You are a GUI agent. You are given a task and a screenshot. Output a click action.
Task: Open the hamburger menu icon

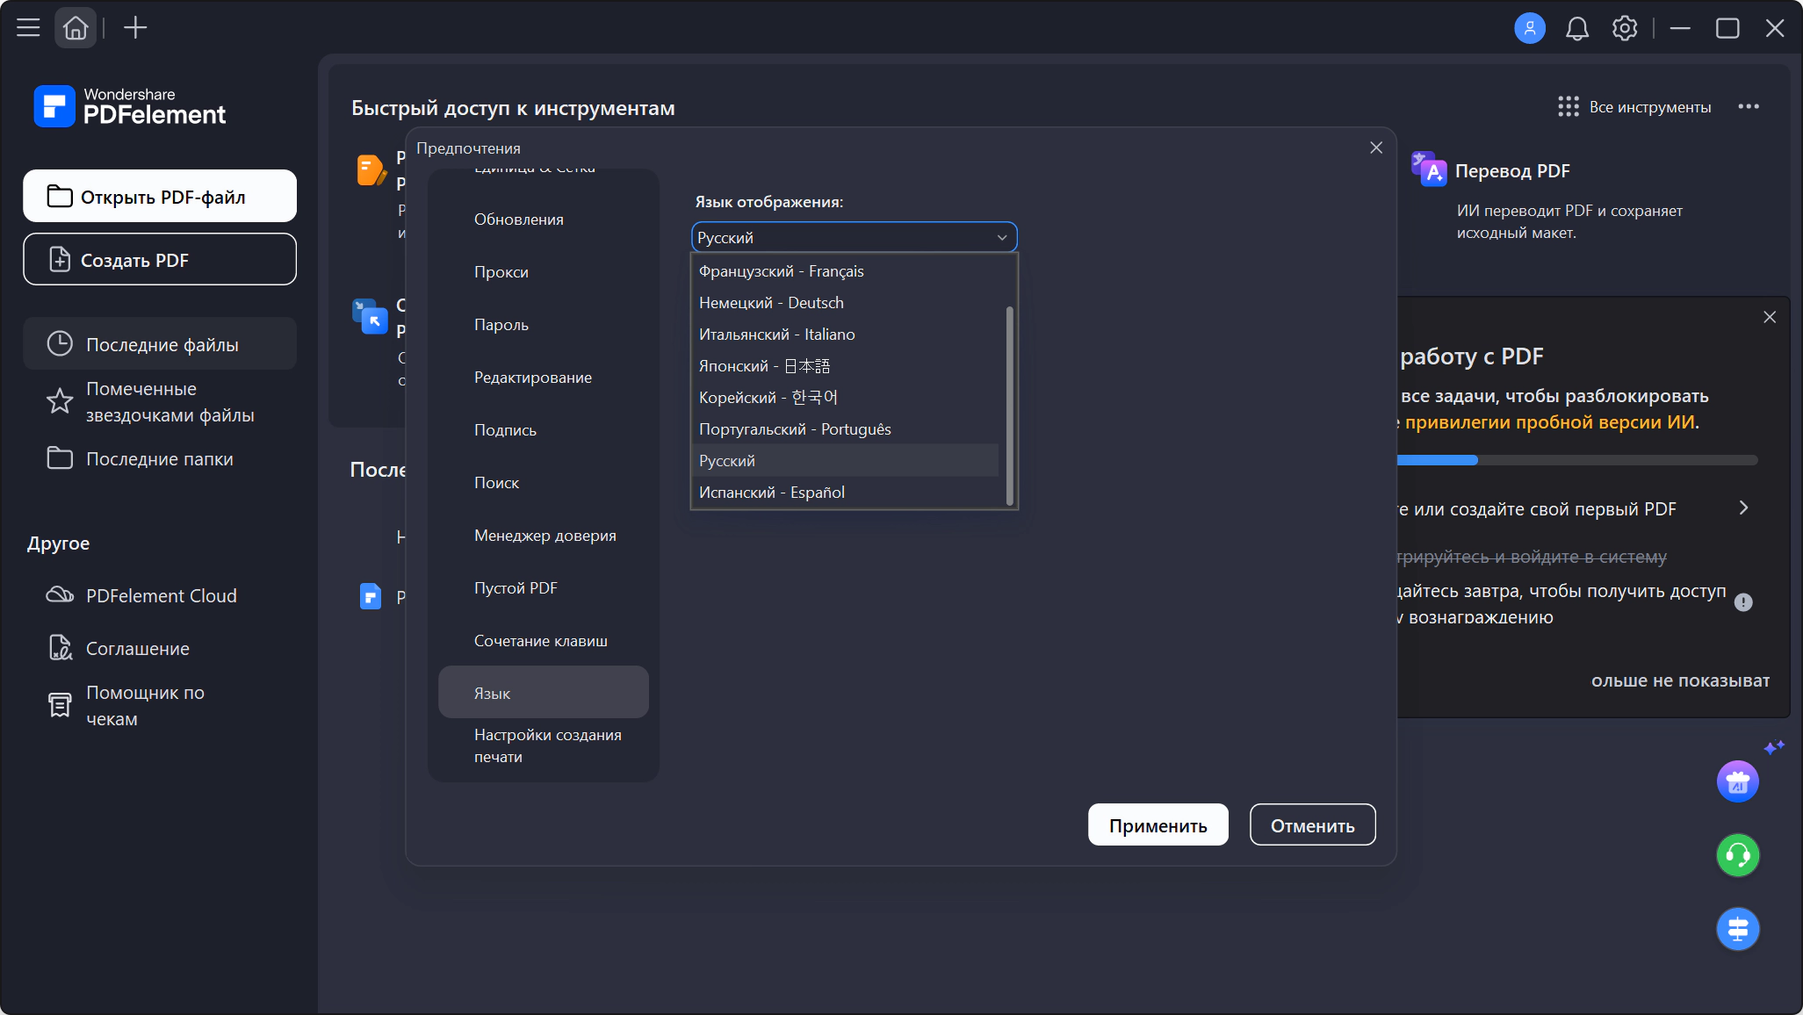coord(28,28)
